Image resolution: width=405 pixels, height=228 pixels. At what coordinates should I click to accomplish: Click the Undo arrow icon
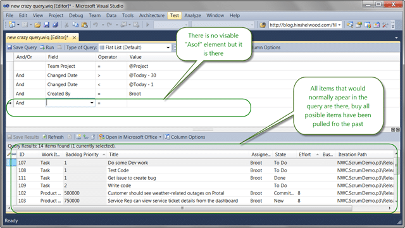pyautogui.click(x=96, y=25)
